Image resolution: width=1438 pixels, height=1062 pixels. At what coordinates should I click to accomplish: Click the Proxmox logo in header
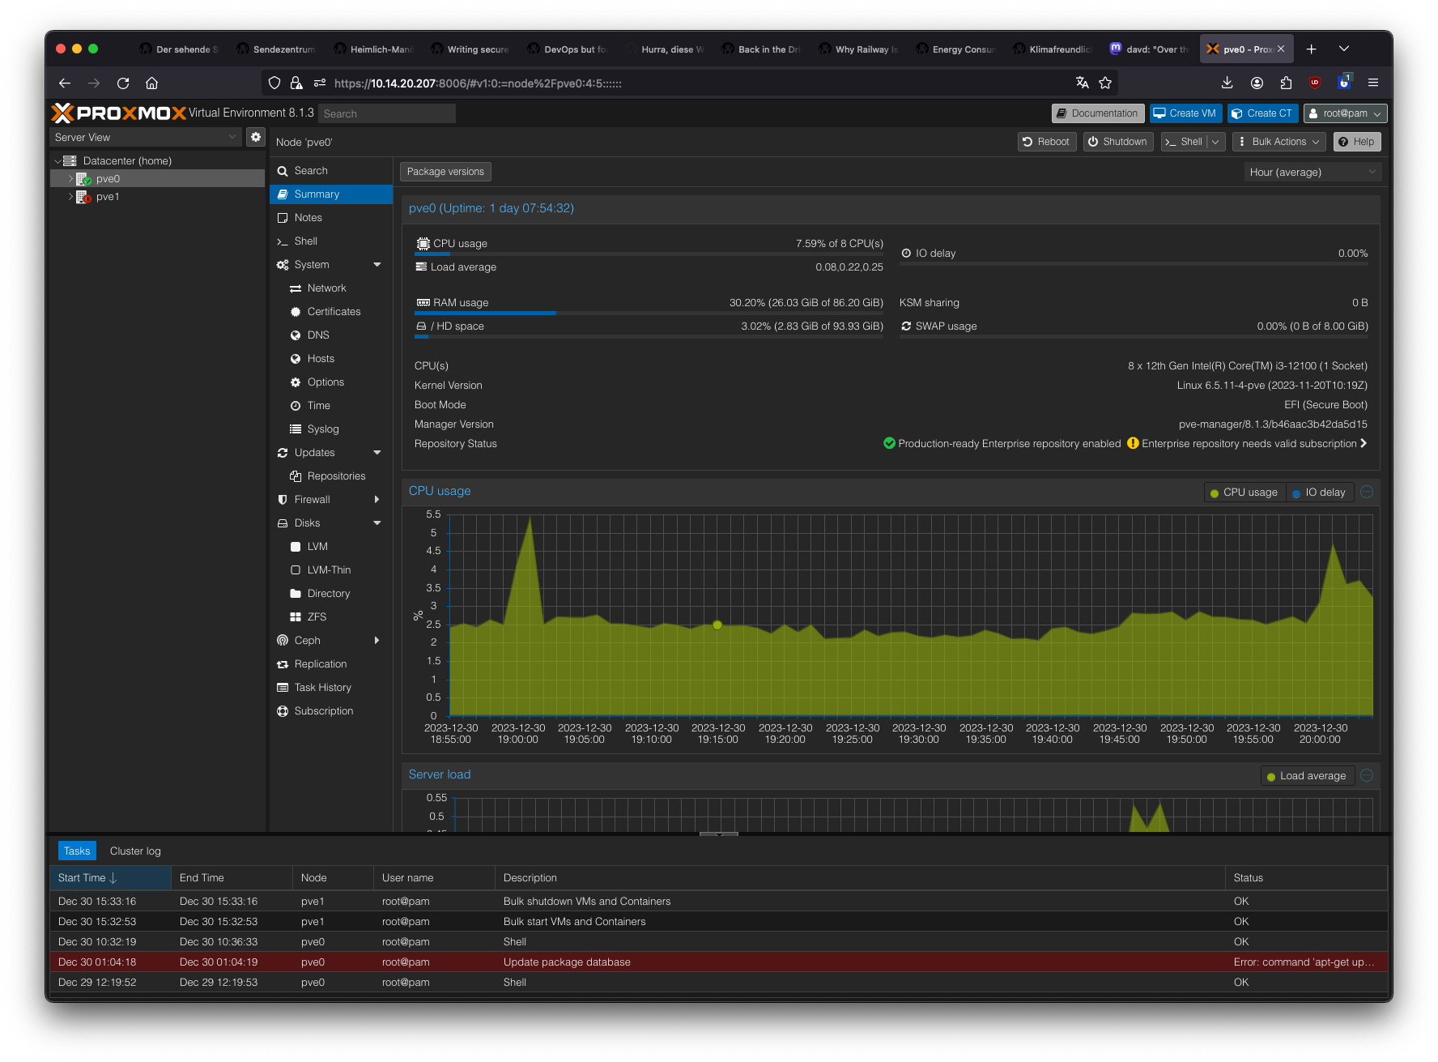click(x=119, y=113)
